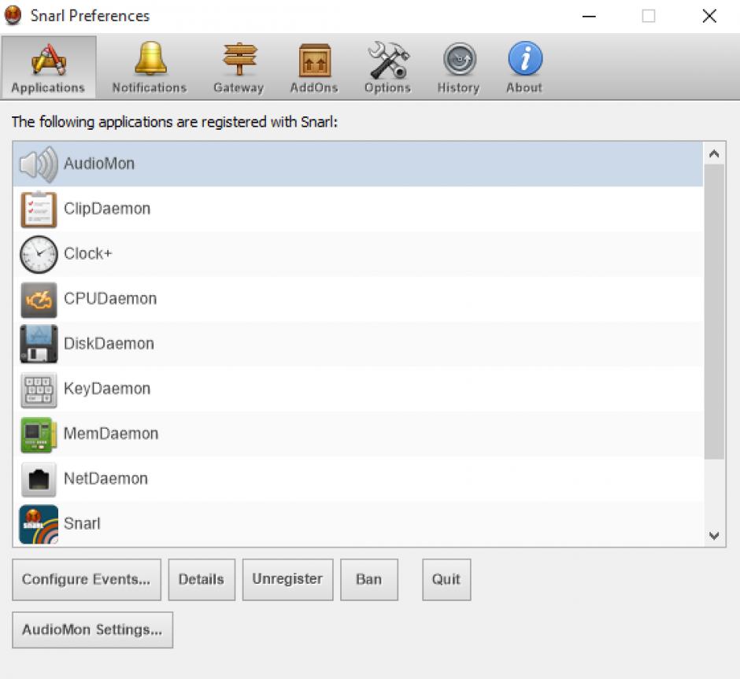This screenshot has height=679, width=740.
Task: Open the Applications tab icon
Action: (x=48, y=60)
